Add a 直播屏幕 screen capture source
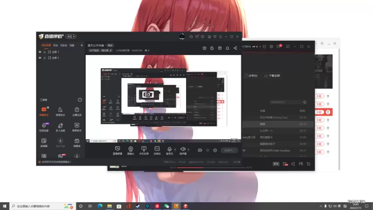 (x=117, y=150)
